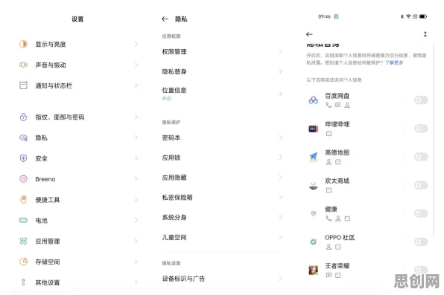Tap back arrow on privacy substitute screen
The height and width of the screenshot is (295, 444).
309,34
